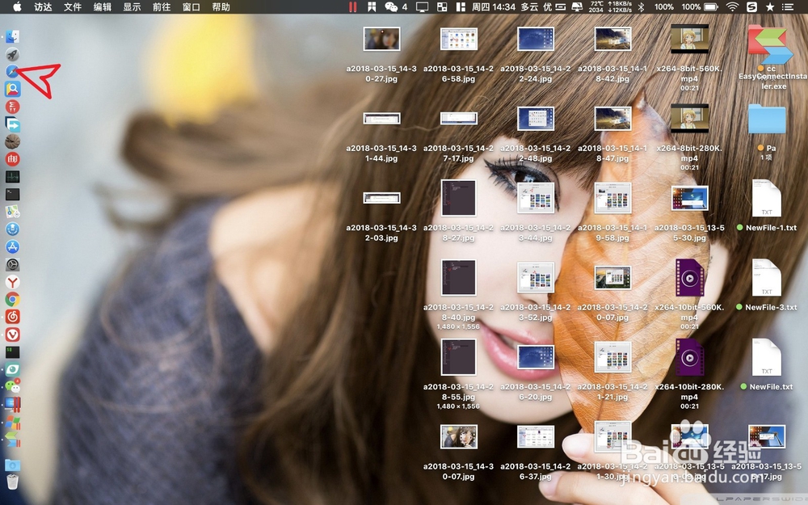Select a2018-03-15_14-28-27.jpg thumbnail

click(459, 198)
